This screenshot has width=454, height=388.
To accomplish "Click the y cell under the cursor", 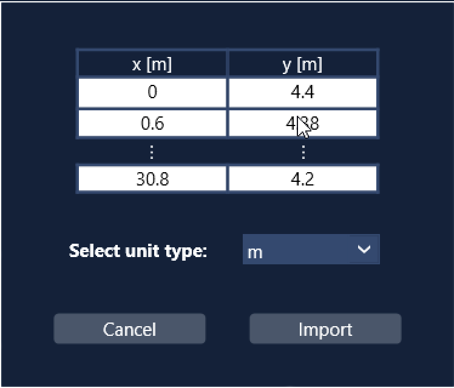I will (303, 123).
